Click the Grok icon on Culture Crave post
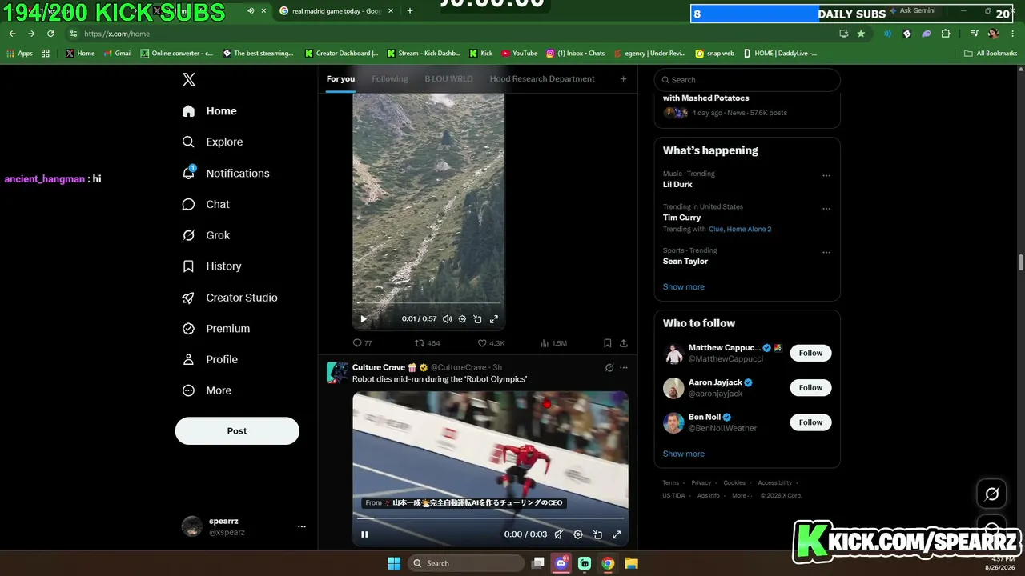This screenshot has width=1025, height=576. (x=609, y=368)
